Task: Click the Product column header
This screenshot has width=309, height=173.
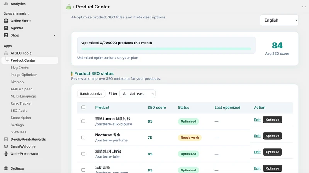Action: (102, 108)
